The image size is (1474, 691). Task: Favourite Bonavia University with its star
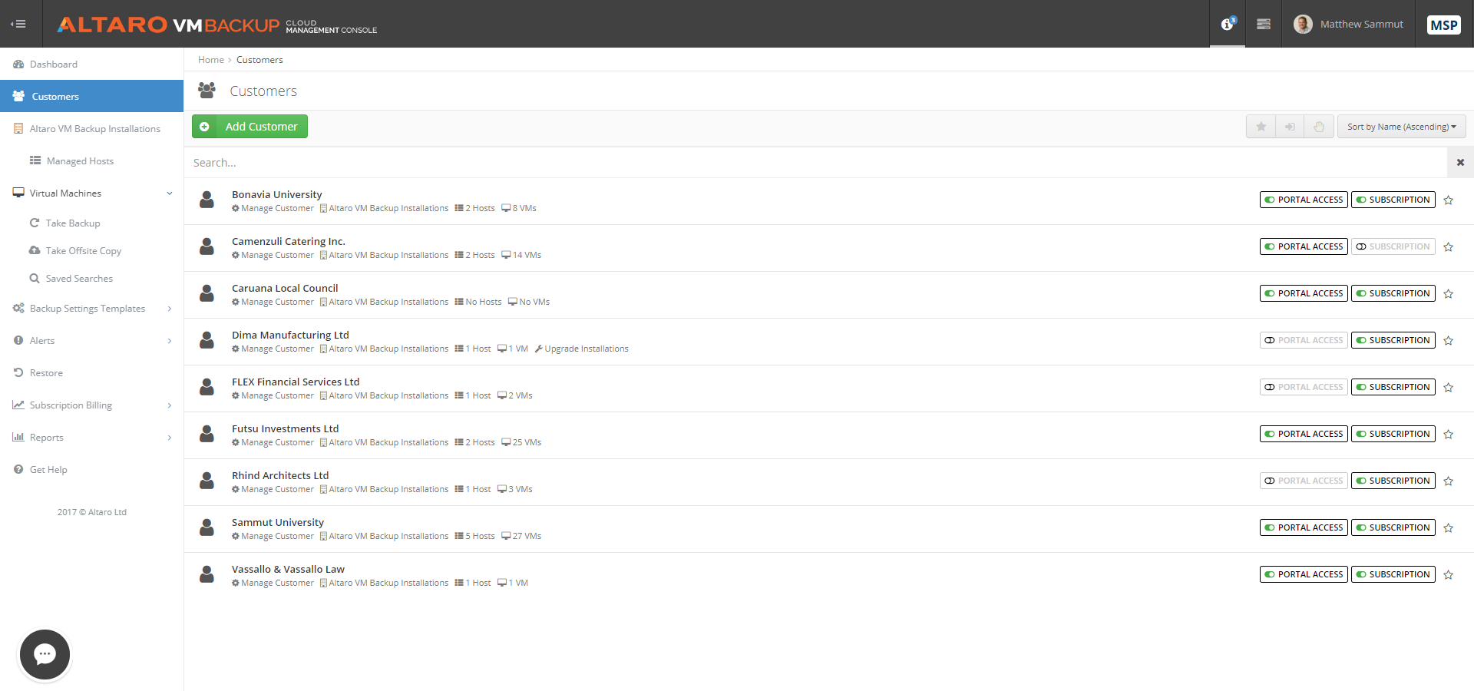(1449, 200)
